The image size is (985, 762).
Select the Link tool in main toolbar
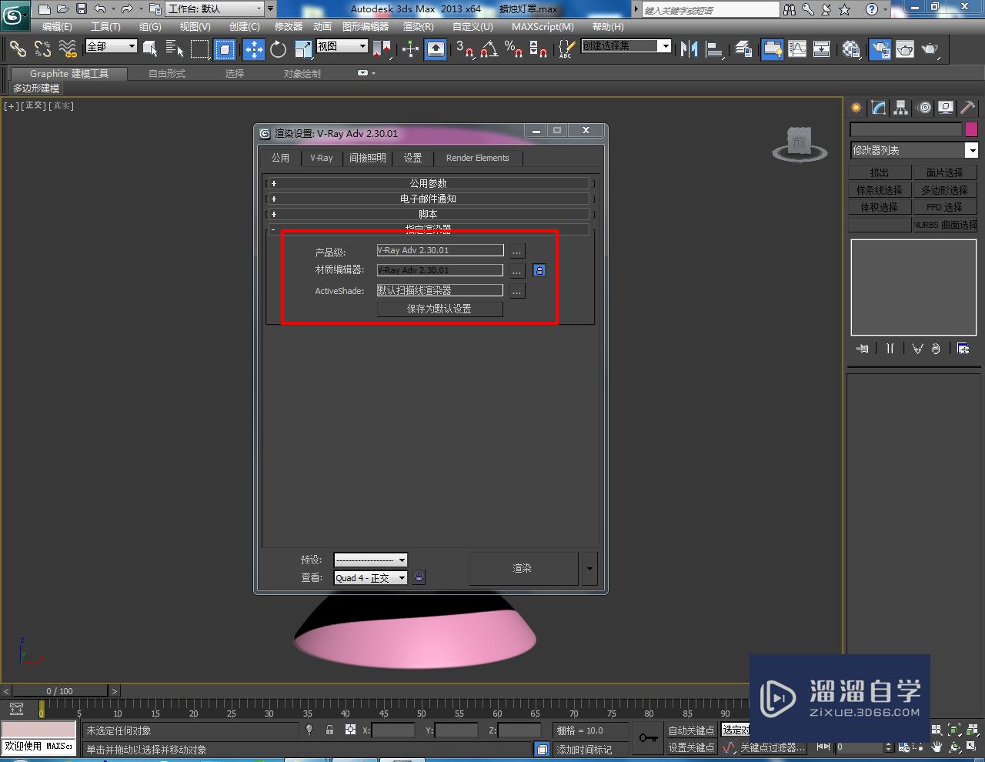[18, 49]
